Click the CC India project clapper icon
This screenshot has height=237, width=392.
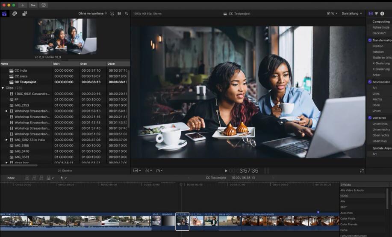11,70
